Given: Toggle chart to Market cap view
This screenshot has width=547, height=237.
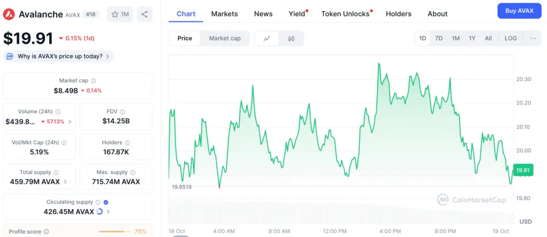Looking at the screenshot, I should click(224, 38).
